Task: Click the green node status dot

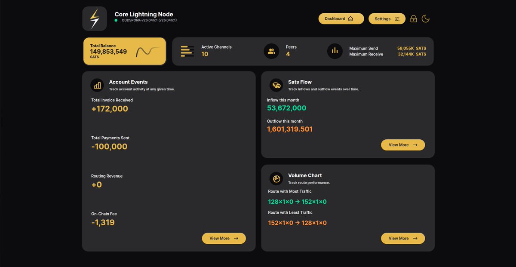Action: coord(116,20)
